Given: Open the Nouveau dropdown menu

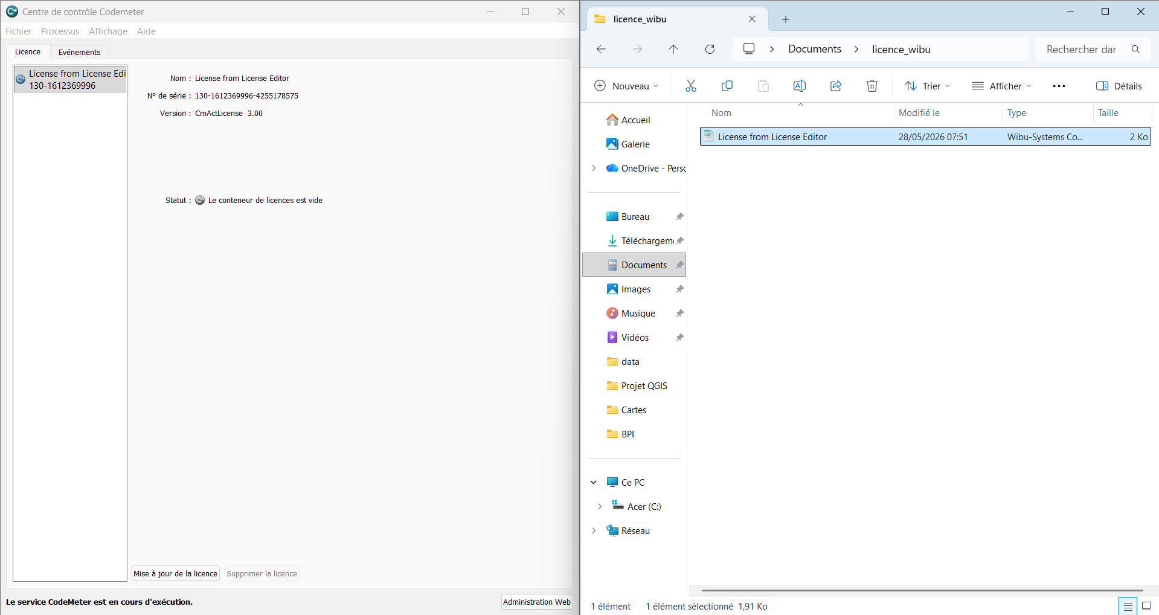Looking at the screenshot, I should coord(626,86).
